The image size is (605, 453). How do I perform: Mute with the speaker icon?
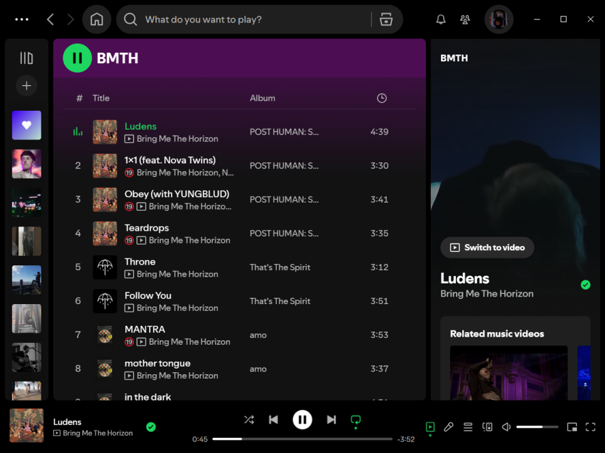click(x=506, y=427)
